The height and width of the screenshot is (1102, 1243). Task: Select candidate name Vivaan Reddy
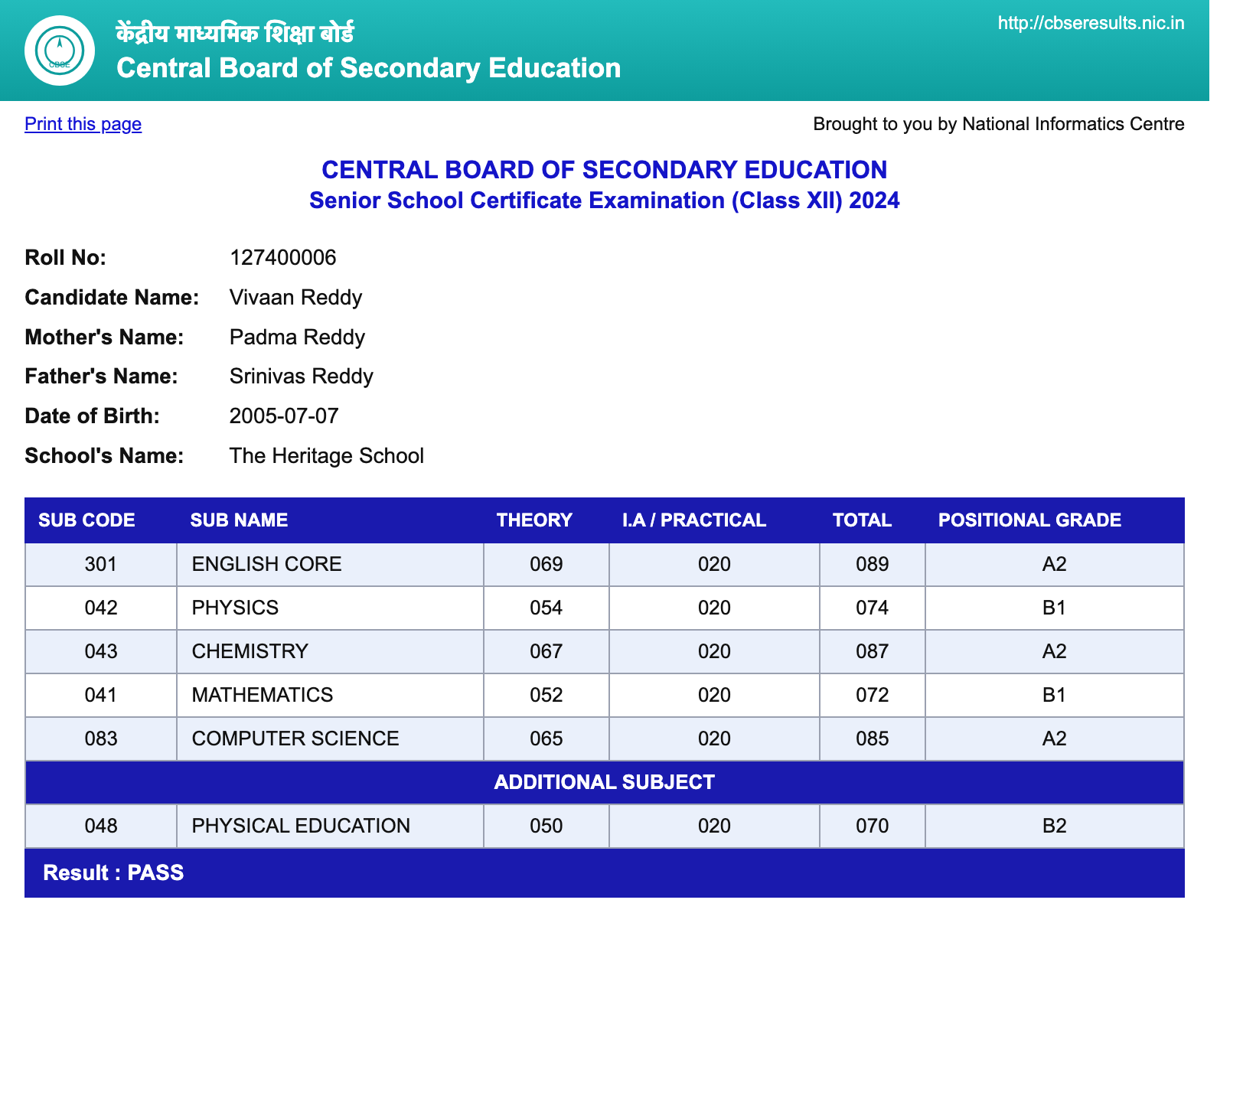point(295,298)
